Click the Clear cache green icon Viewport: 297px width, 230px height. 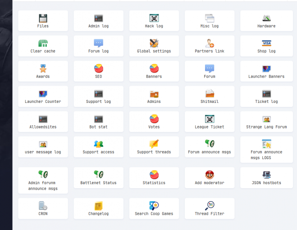point(43,43)
